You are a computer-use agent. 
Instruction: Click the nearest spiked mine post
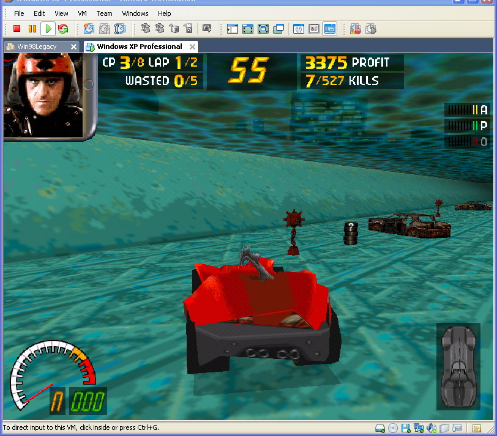click(294, 232)
